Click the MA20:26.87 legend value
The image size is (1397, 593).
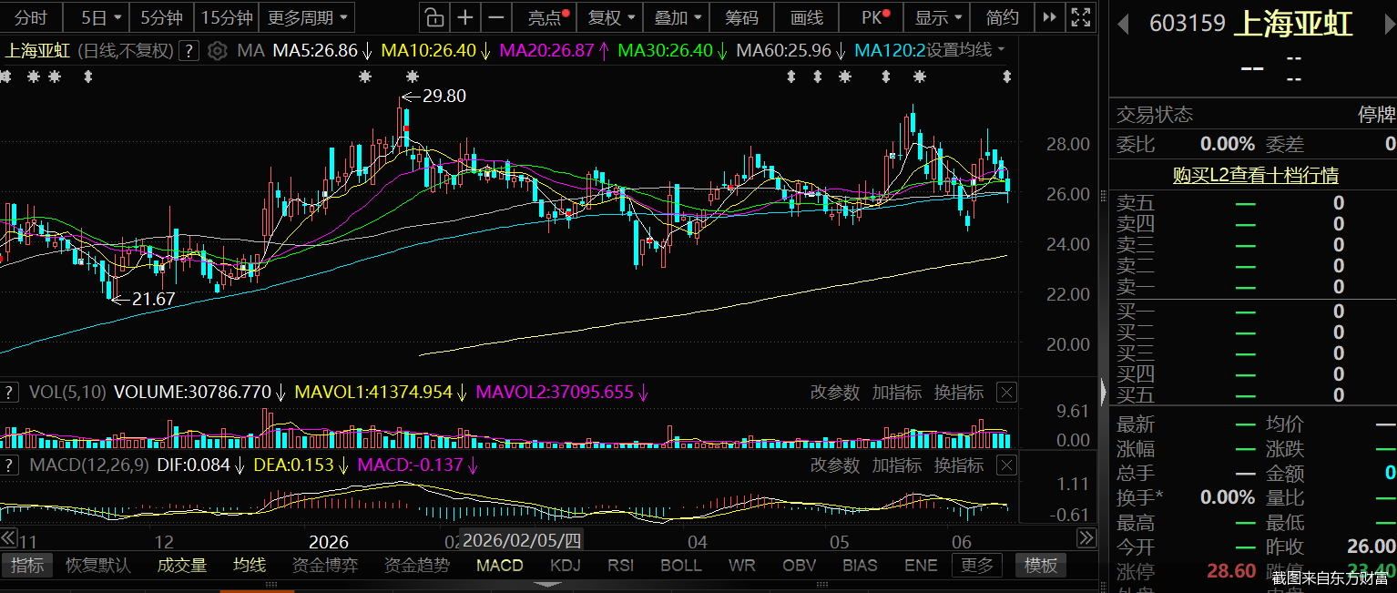(x=547, y=50)
